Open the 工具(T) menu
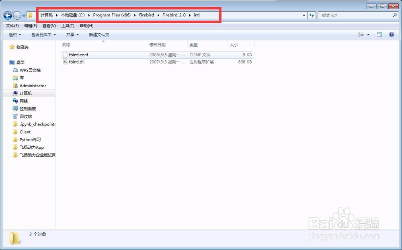Image resolution: width=402 pixels, height=250 pixels. (x=68, y=26)
